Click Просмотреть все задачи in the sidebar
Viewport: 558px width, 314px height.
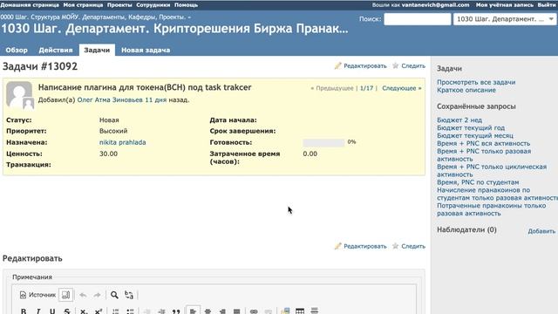point(476,82)
